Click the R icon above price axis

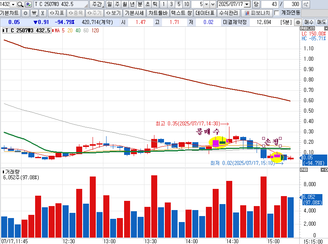[x=309, y=28]
